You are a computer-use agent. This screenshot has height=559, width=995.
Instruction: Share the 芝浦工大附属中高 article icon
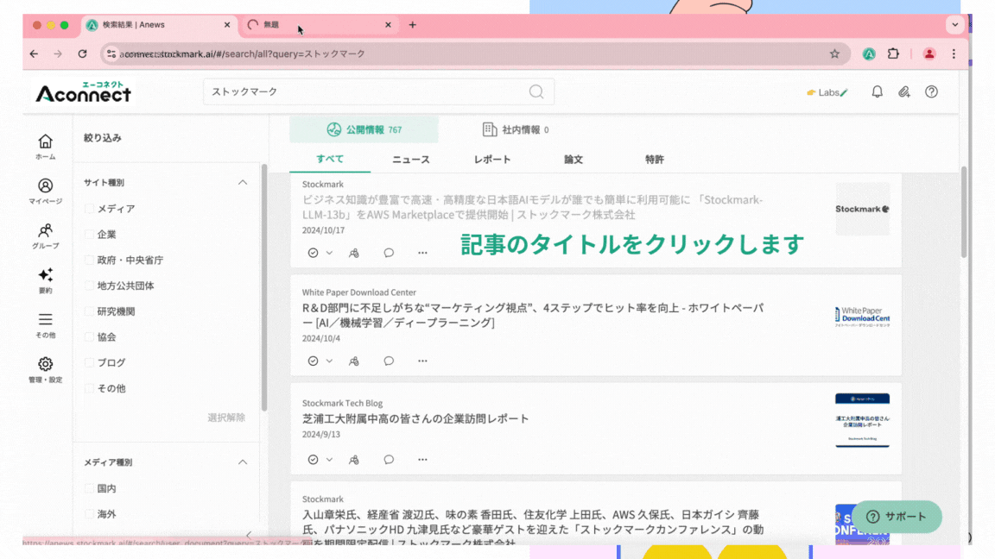pyautogui.click(x=354, y=460)
